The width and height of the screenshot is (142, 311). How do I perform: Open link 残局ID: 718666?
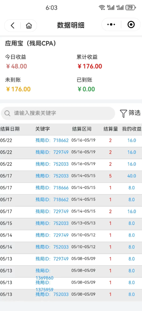click(52, 188)
